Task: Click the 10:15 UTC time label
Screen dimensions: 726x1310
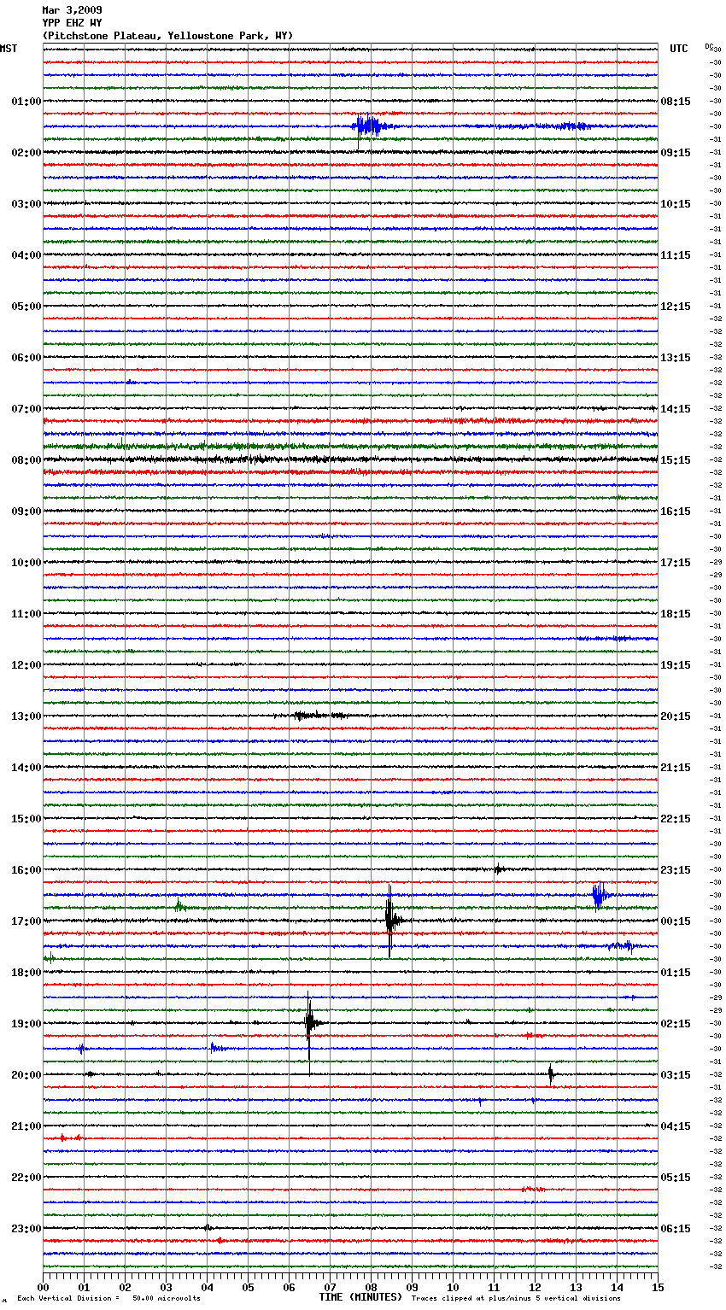Action: (x=676, y=204)
